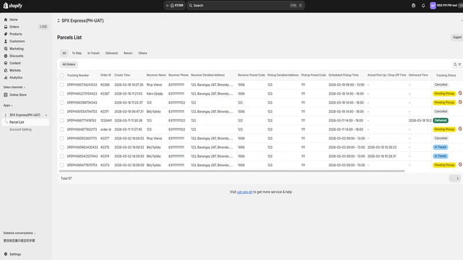Check row SPEPH068771419763

pos(62,121)
